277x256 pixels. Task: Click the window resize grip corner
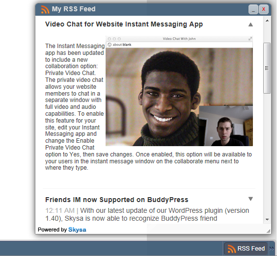click(x=268, y=231)
